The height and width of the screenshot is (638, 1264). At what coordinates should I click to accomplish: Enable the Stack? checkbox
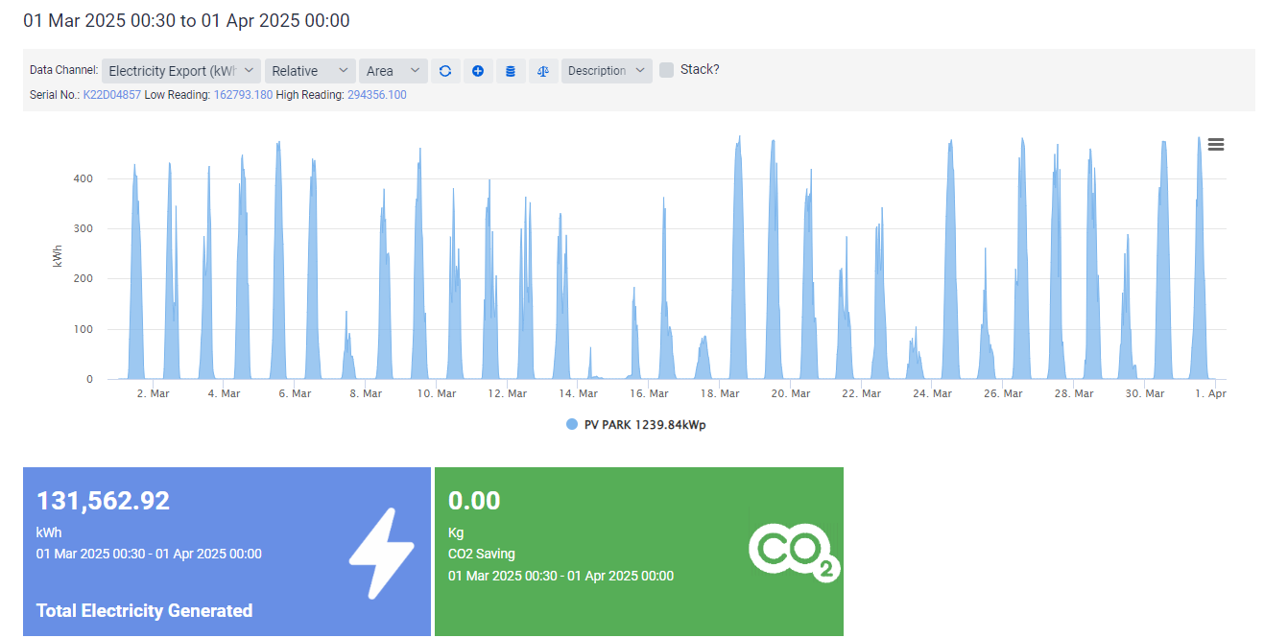666,70
